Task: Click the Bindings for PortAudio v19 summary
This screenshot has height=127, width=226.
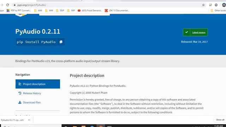Action: point(67,61)
